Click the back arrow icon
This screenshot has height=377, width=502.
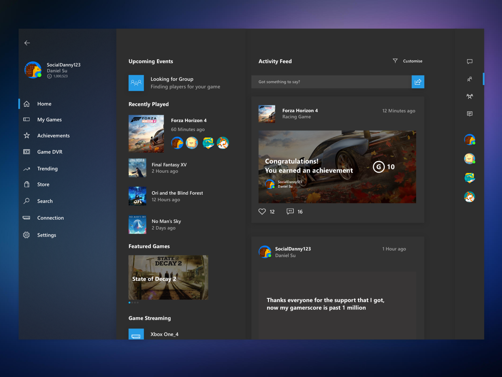pos(27,43)
